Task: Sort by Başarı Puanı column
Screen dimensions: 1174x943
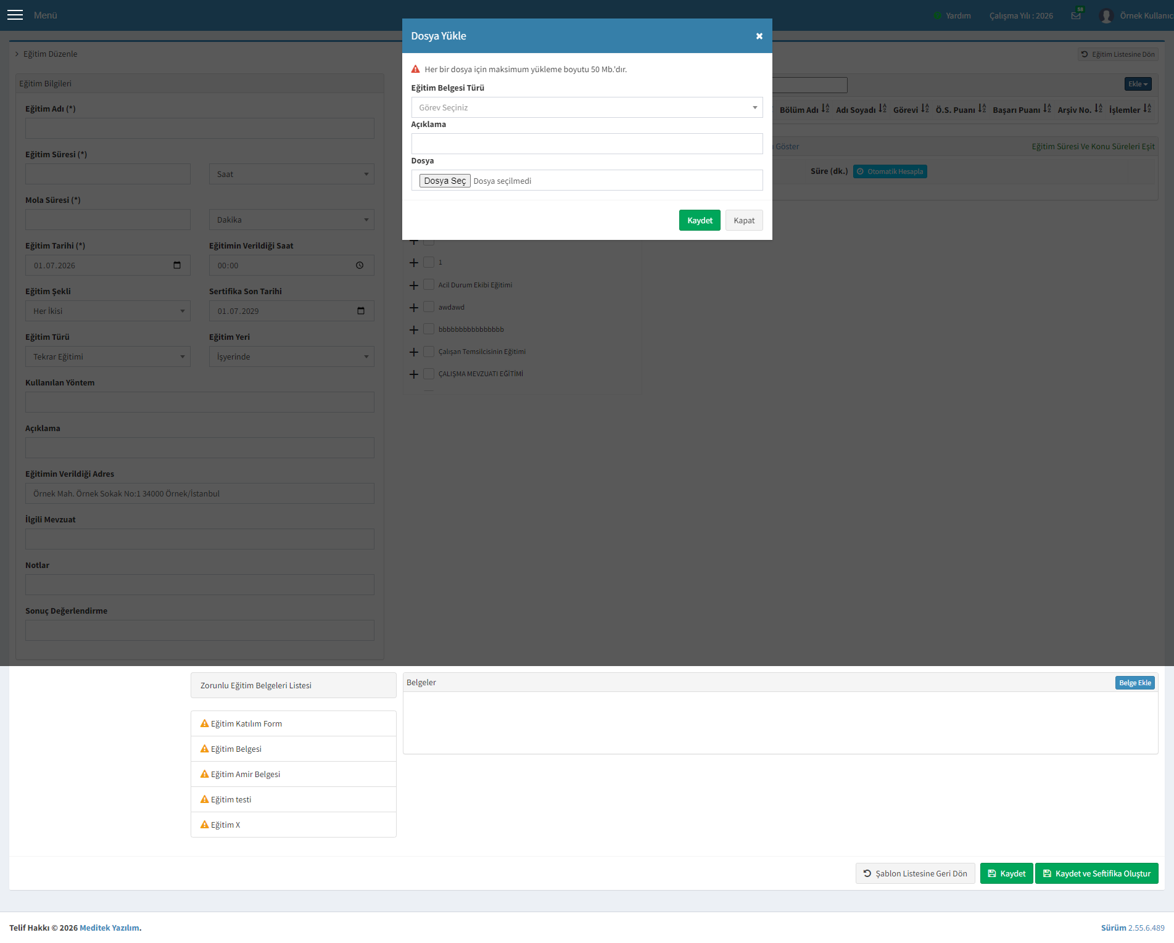Action: tap(1047, 109)
